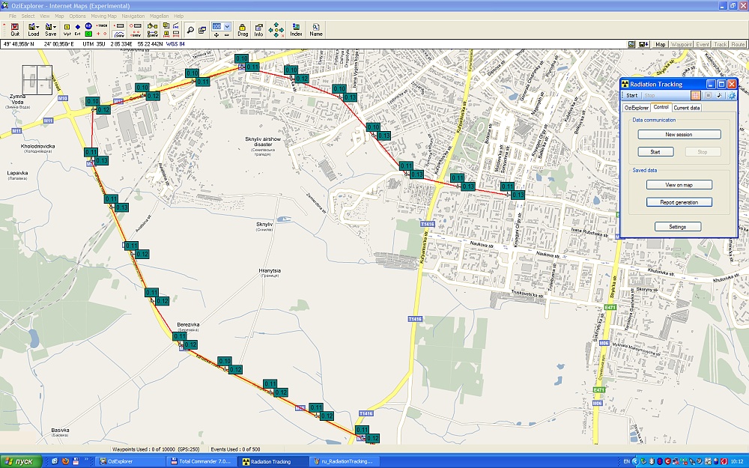Click the Settings button

click(677, 227)
